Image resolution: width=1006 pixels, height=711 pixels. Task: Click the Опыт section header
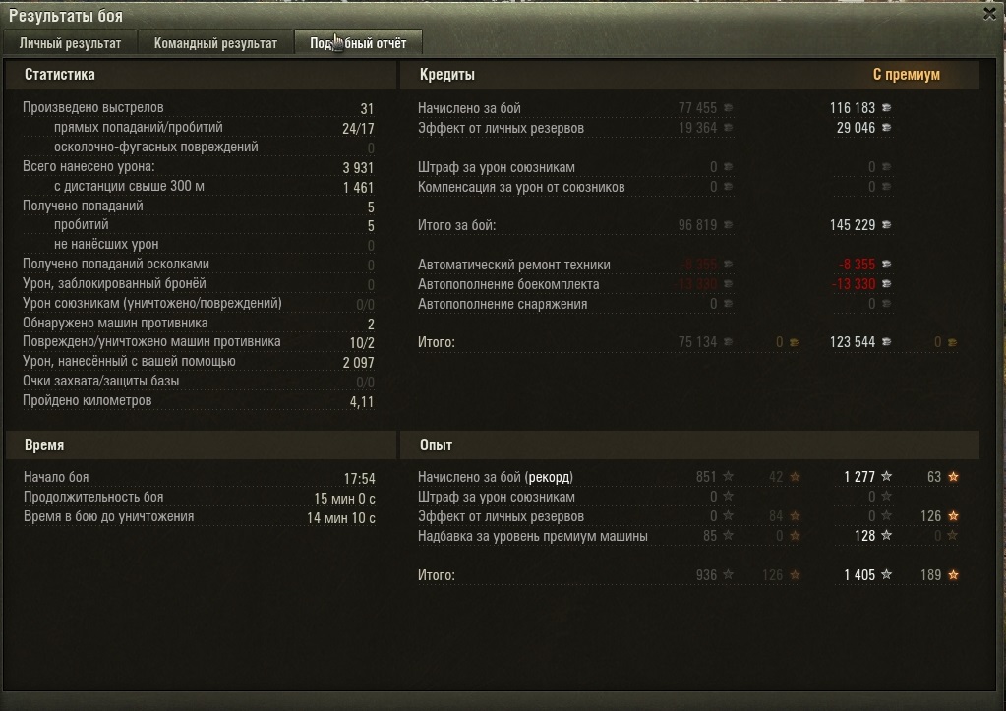tap(436, 444)
